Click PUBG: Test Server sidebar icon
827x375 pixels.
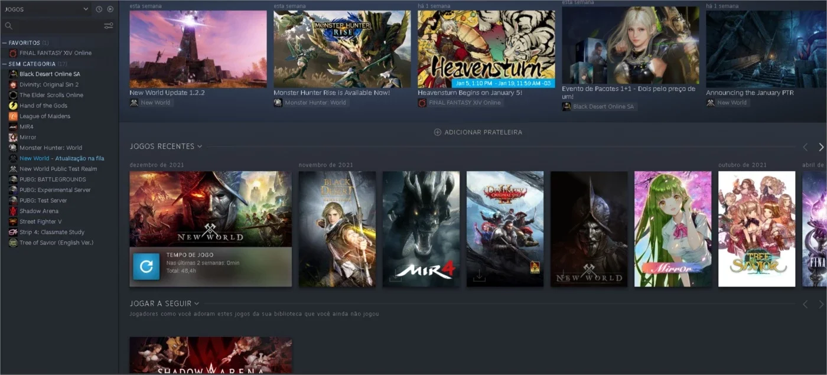13,201
